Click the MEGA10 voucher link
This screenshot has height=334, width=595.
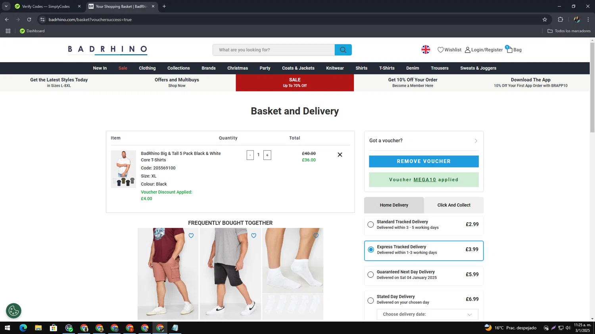425,180
